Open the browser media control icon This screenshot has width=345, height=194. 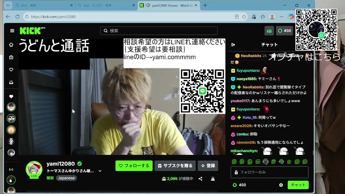tap(254, 17)
